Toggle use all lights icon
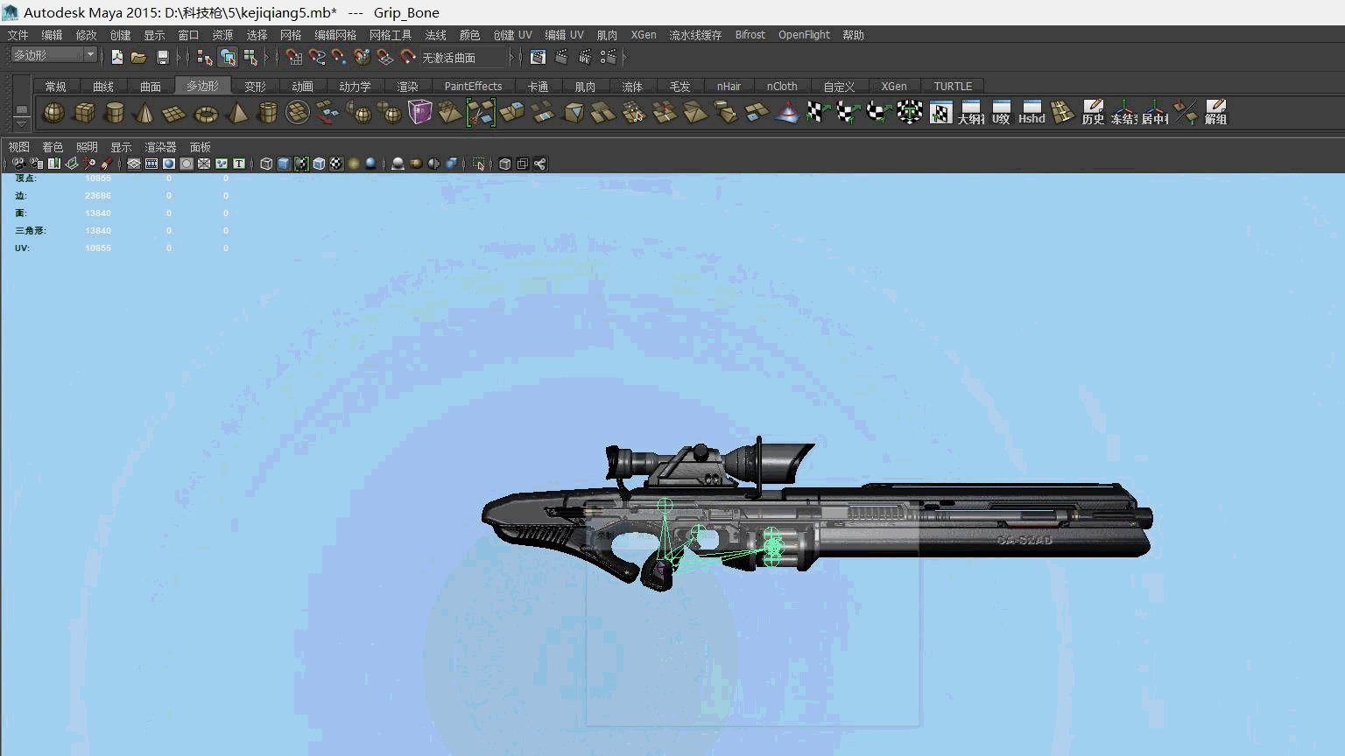1345x756 pixels. point(354,164)
